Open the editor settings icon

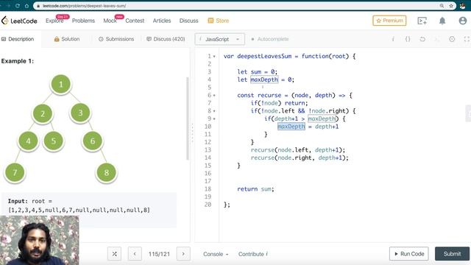pyautogui.click(x=452, y=39)
